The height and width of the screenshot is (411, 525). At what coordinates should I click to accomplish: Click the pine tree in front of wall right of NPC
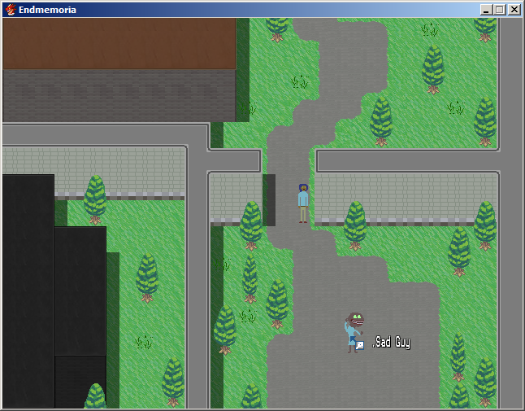coord(355,224)
